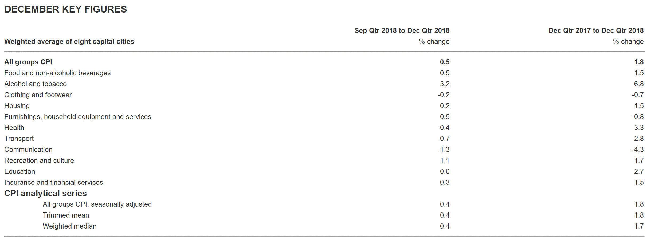
Task: Select the 'Dec Qtr 2017 to Dec Qtr 2018' column header
Action: tap(596, 30)
